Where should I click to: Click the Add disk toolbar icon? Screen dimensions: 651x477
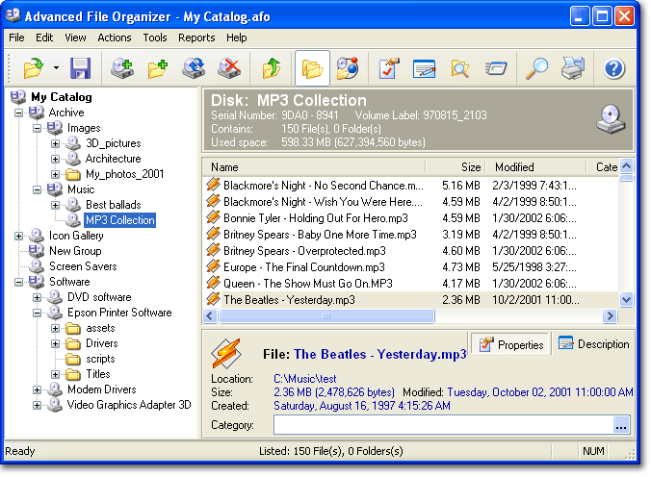pos(122,68)
